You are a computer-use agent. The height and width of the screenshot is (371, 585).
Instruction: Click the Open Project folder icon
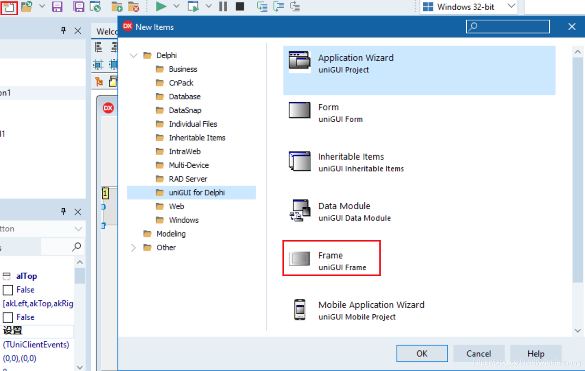point(27,6)
